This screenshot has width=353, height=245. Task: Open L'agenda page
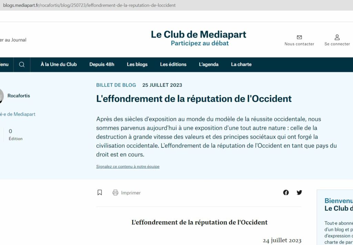[x=209, y=64]
